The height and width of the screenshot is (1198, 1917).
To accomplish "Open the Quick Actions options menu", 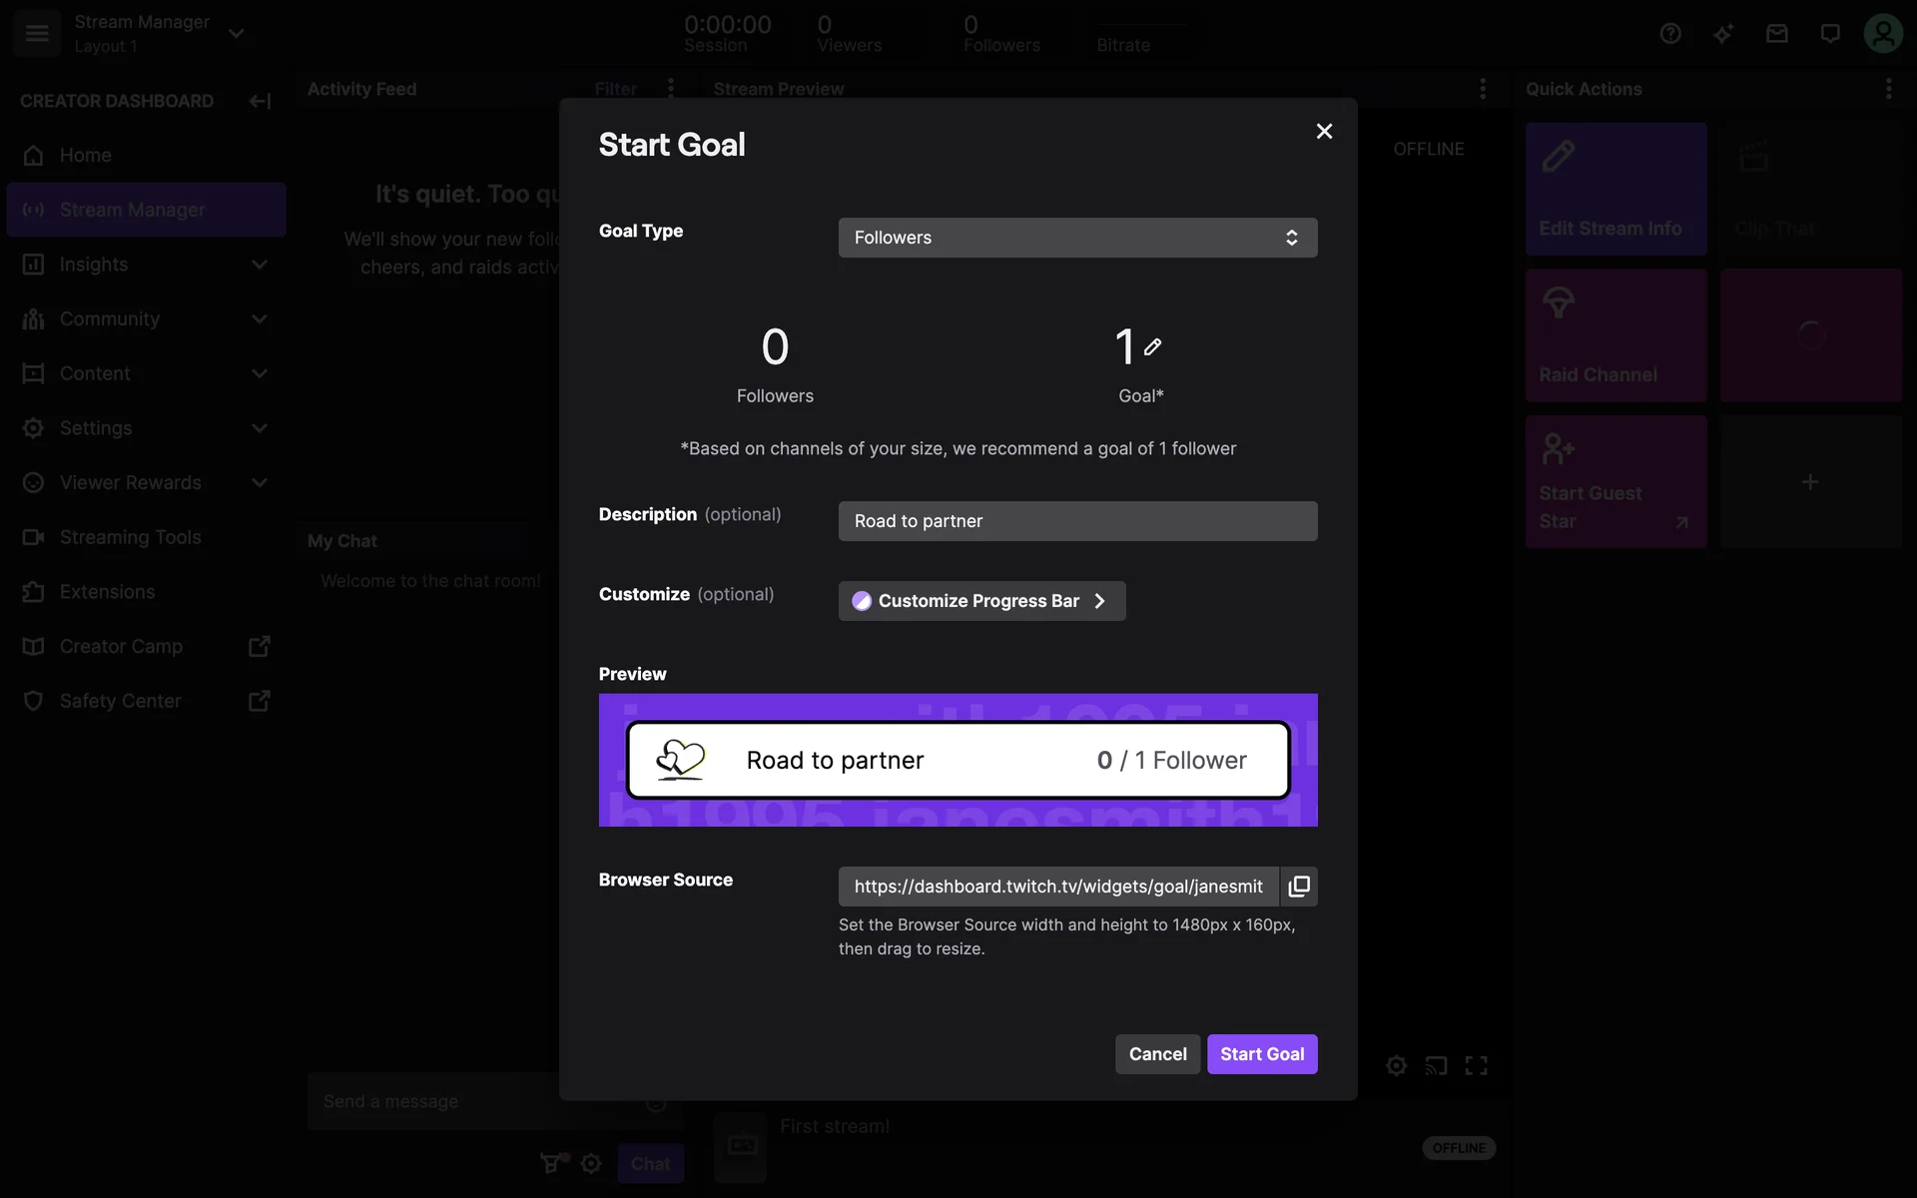I will pyautogui.click(x=1888, y=89).
